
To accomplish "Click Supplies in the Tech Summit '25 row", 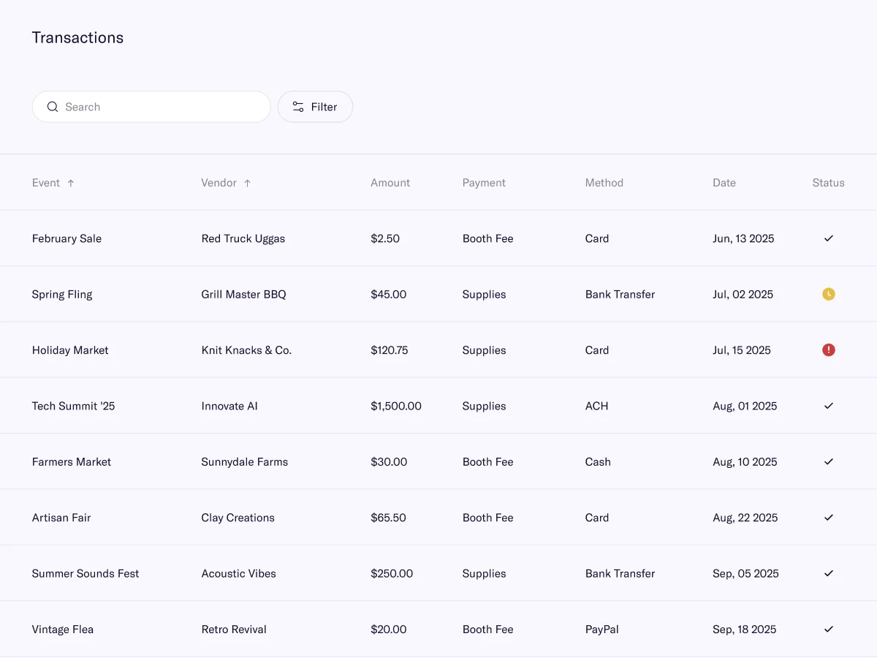I will tap(485, 406).
